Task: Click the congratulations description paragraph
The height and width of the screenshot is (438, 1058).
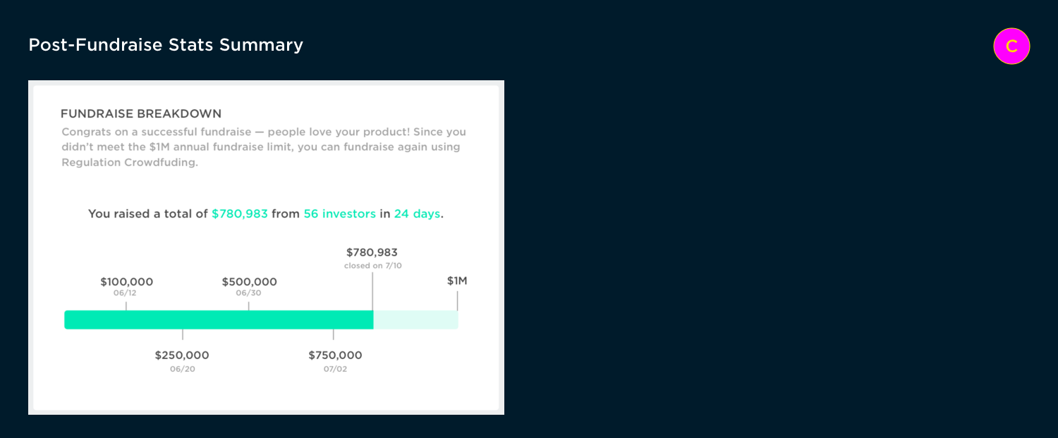Action: pyautogui.click(x=264, y=147)
